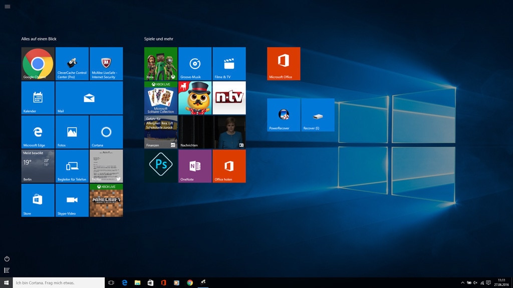Open the Recover (E) drive tile
Screen dimensions: 513x288
318,115
